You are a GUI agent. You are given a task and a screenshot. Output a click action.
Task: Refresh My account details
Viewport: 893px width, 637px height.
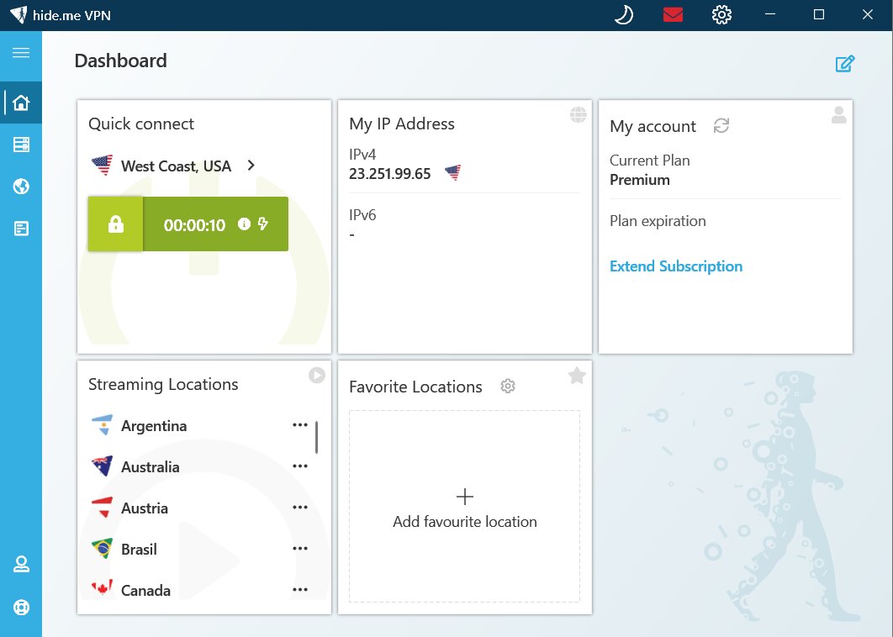coord(721,125)
